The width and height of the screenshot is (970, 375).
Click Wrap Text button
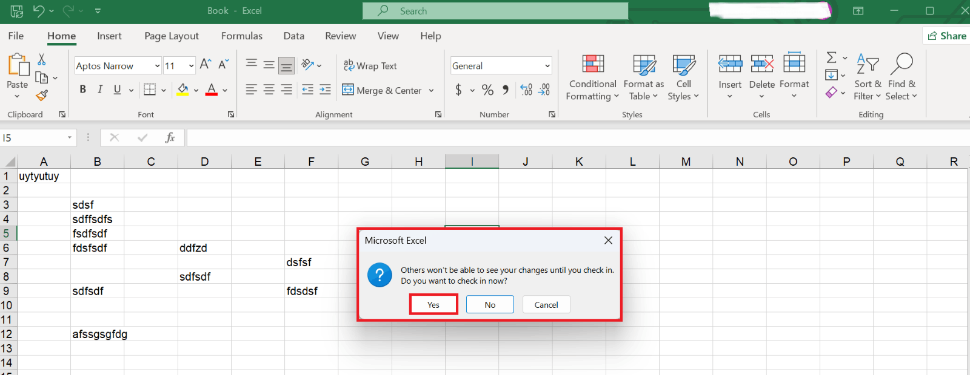point(370,65)
